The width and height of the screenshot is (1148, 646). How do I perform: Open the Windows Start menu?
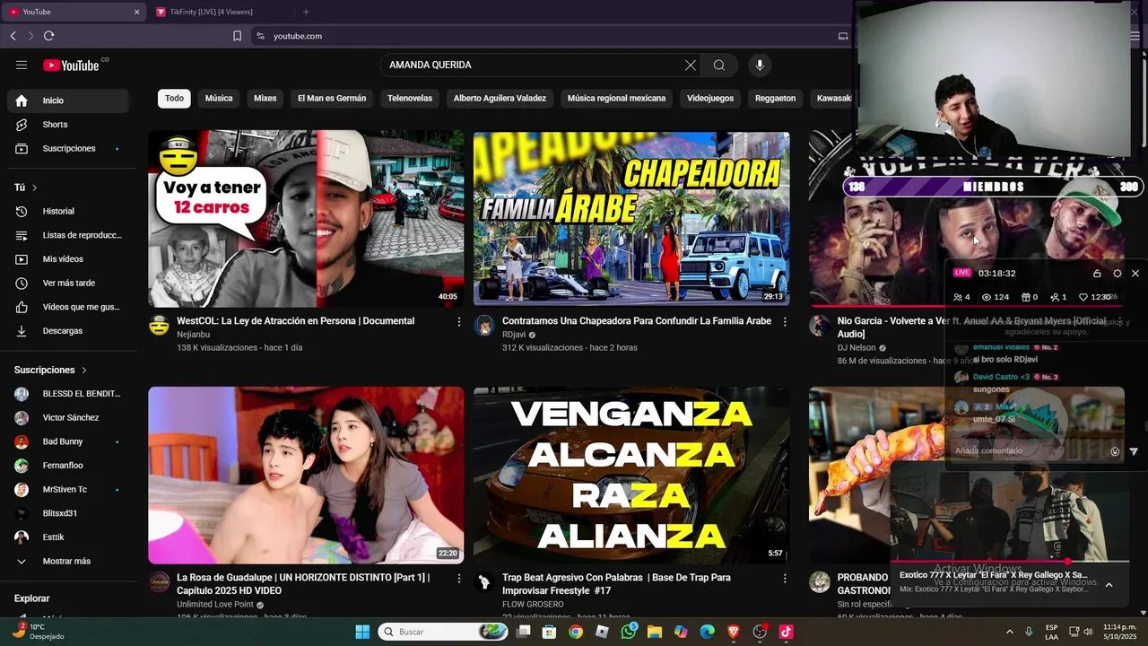(362, 632)
